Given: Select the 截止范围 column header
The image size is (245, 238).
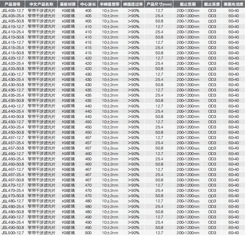Looking at the screenshot, I should [x=188, y=5].
